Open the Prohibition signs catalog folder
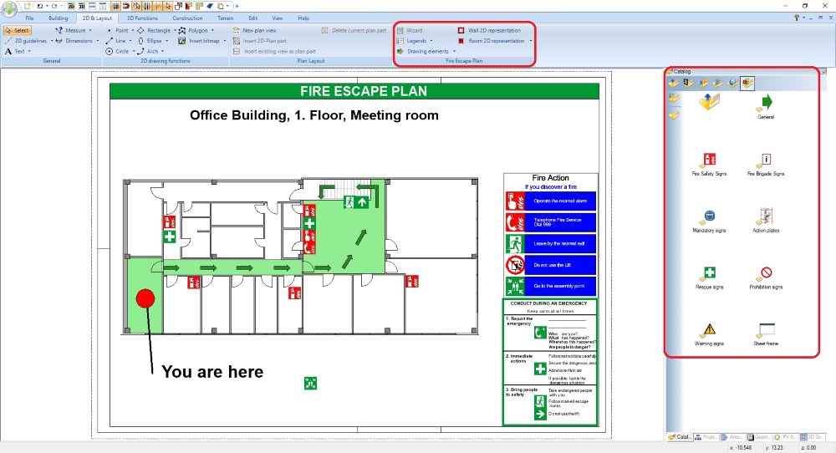This screenshot has height=453, width=836. tap(766, 277)
